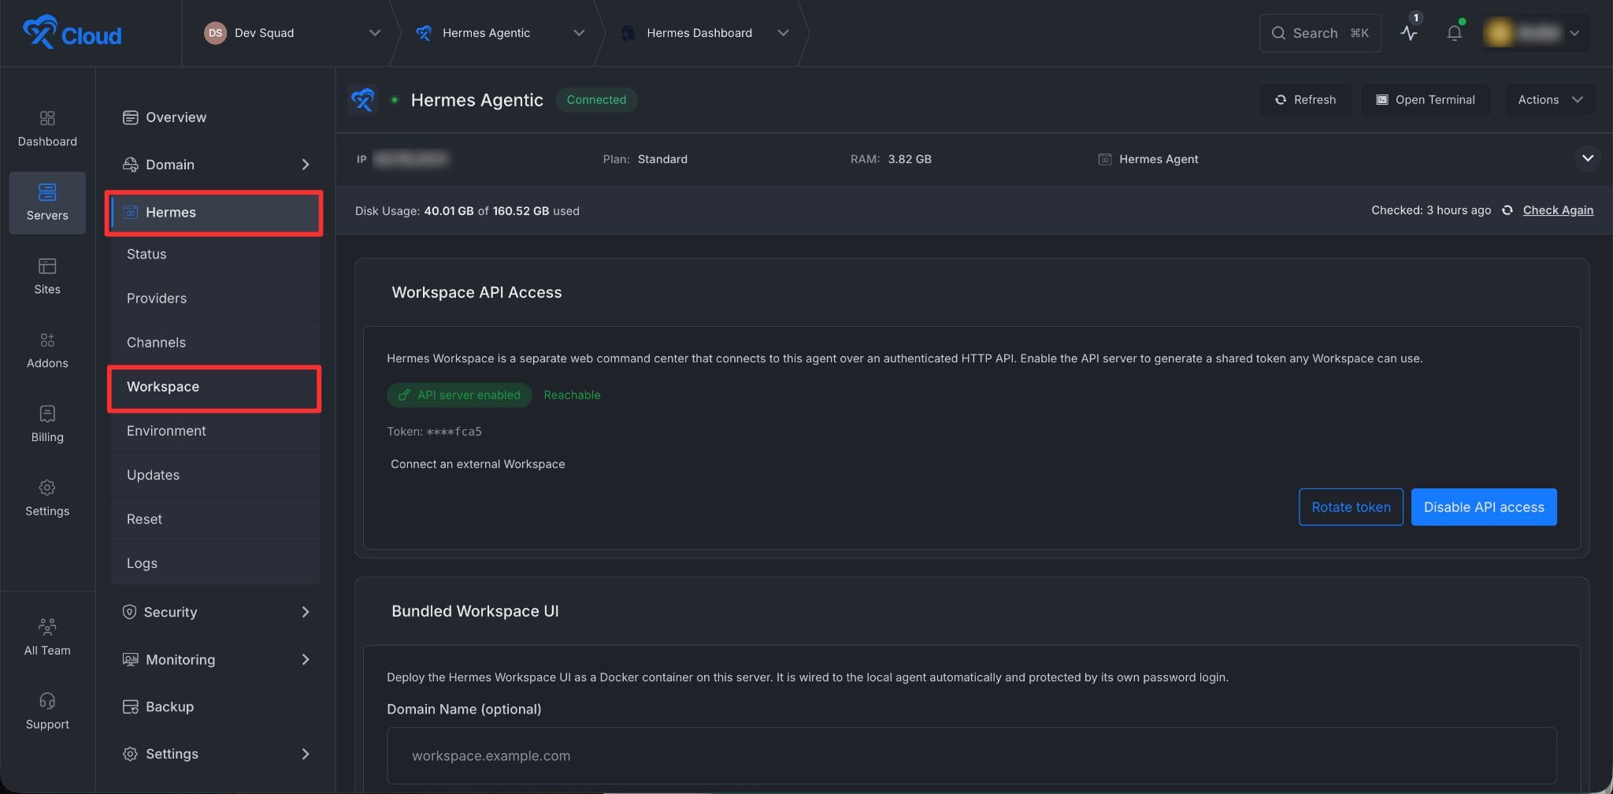Screen dimensions: 1613x794
Task: Click the Search box in header
Action: tap(1320, 33)
